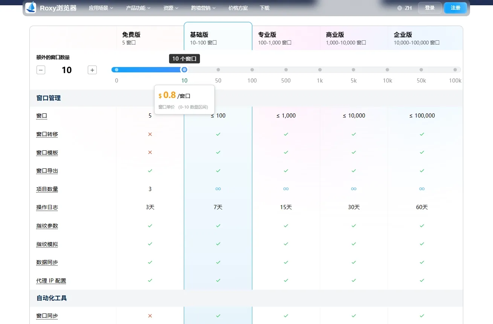Screen dimensions: 493x324
Task: Click the 窗口转移 feature label
Action: 47,134
